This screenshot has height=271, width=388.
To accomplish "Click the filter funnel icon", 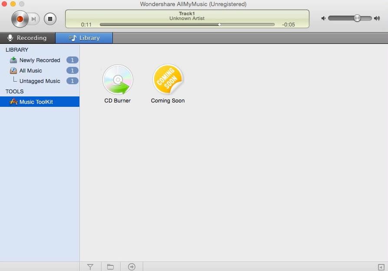I will pos(90,267).
